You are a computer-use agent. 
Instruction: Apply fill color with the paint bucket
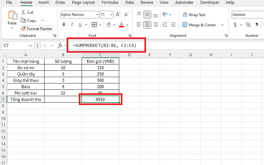(x=108, y=25)
